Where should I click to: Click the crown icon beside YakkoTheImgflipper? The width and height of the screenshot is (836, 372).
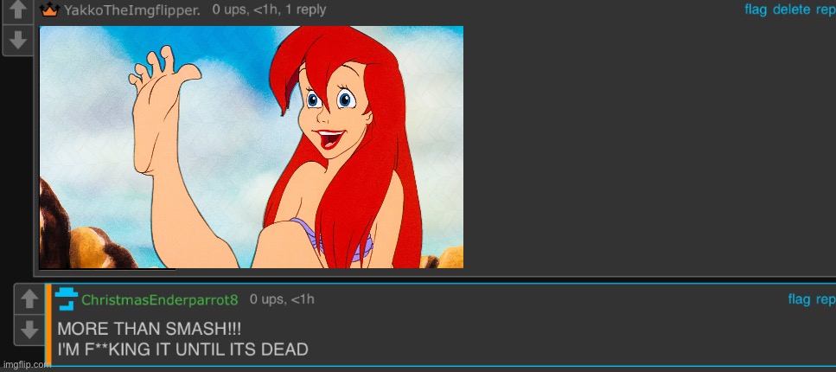pos(49,10)
